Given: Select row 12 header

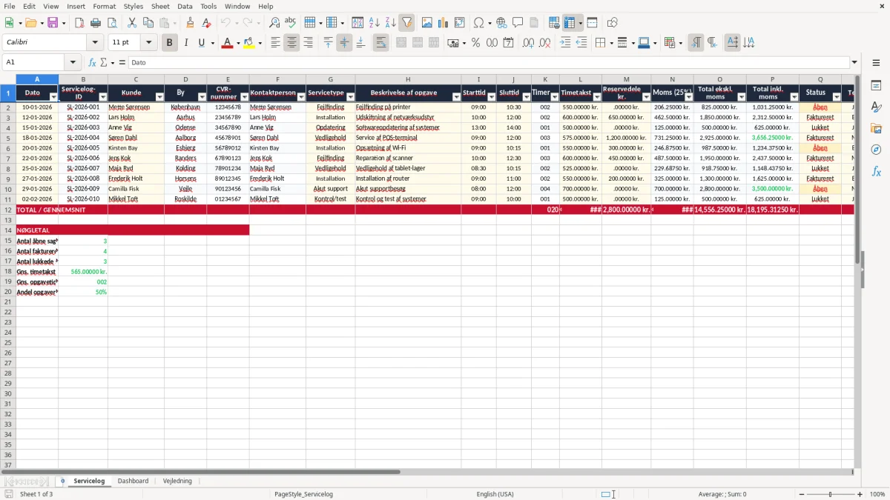Looking at the screenshot, I should pos(7,210).
